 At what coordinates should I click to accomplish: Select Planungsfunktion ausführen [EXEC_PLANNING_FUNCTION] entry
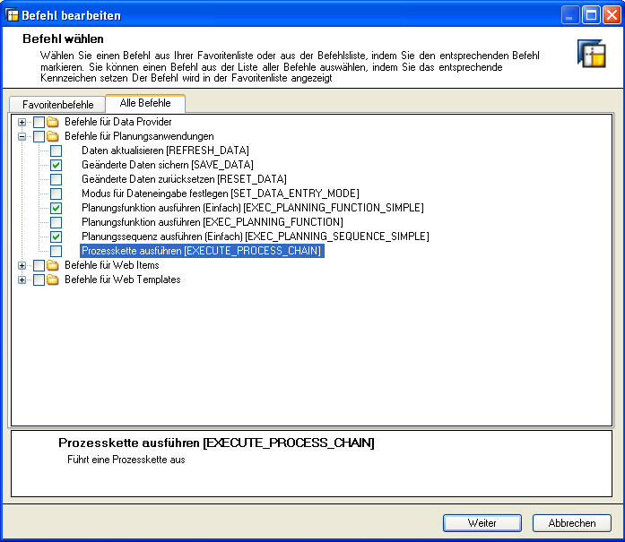(x=212, y=222)
